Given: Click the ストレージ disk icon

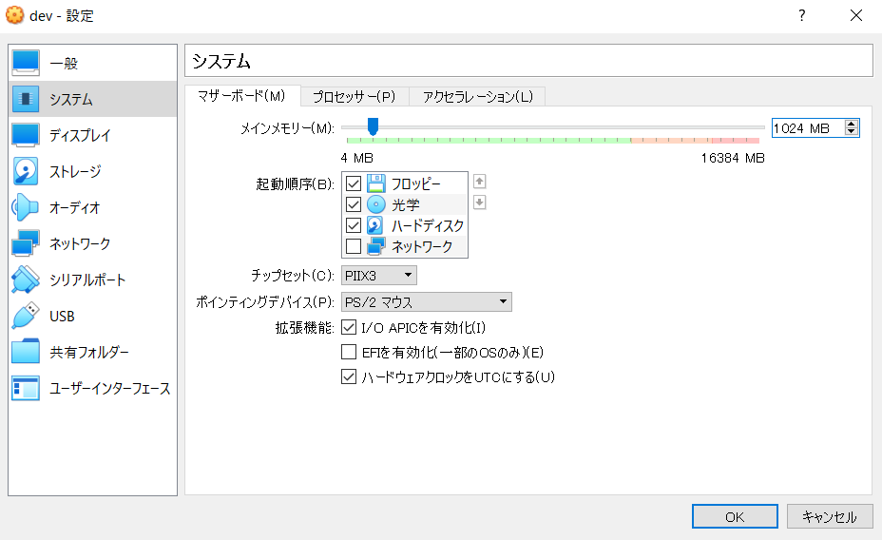Looking at the screenshot, I should [26, 171].
